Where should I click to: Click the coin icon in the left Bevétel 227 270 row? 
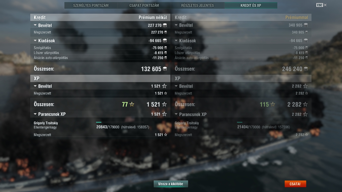point(165,25)
